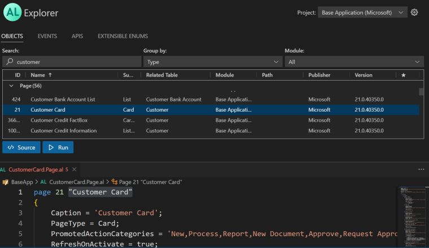Click the code minimap
This screenshot has width=429, height=248.
[412, 216]
